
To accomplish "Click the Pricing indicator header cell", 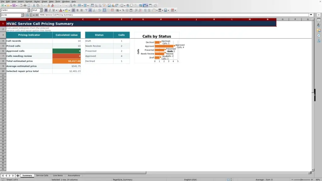I will (29, 35).
